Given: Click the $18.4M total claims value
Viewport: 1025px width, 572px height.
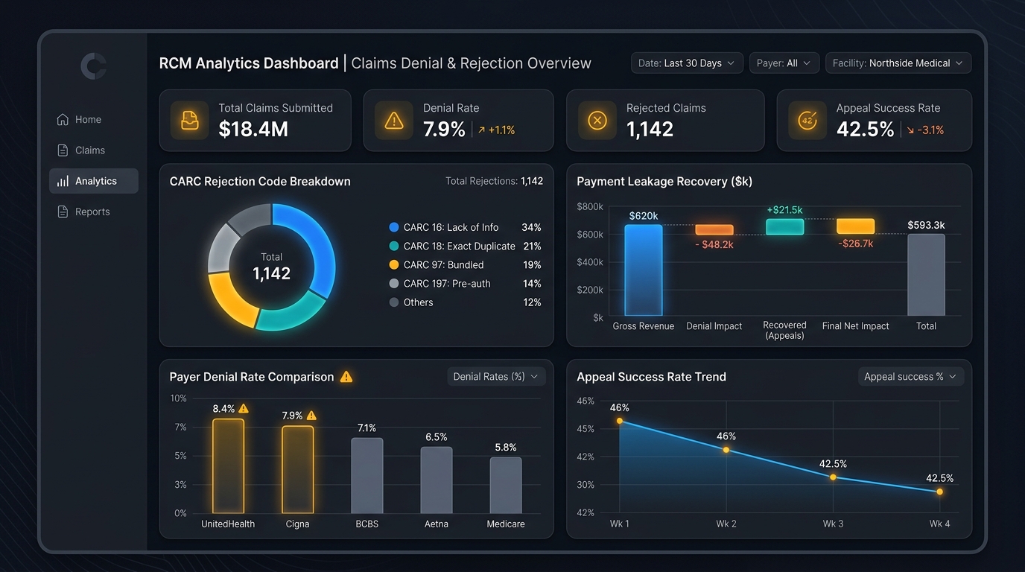Looking at the screenshot, I should 253,130.
